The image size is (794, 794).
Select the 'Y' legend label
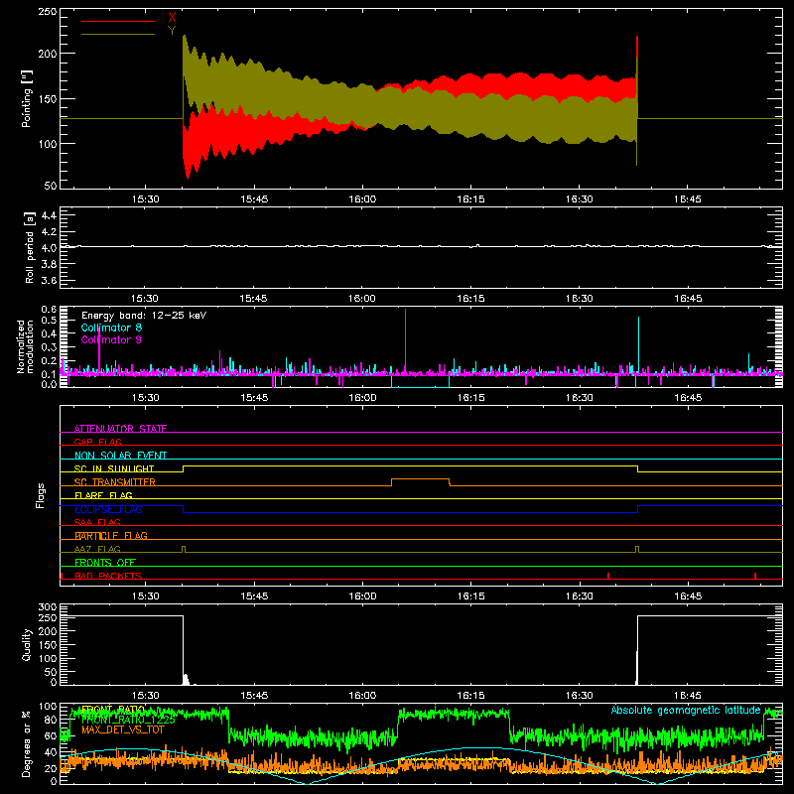[172, 31]
